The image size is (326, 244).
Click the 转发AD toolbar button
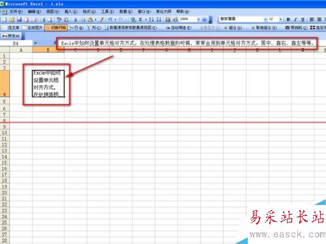click(11, 36)
